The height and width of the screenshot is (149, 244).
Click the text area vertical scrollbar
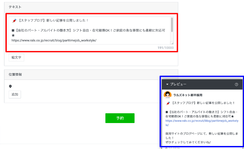pos(172,25)
